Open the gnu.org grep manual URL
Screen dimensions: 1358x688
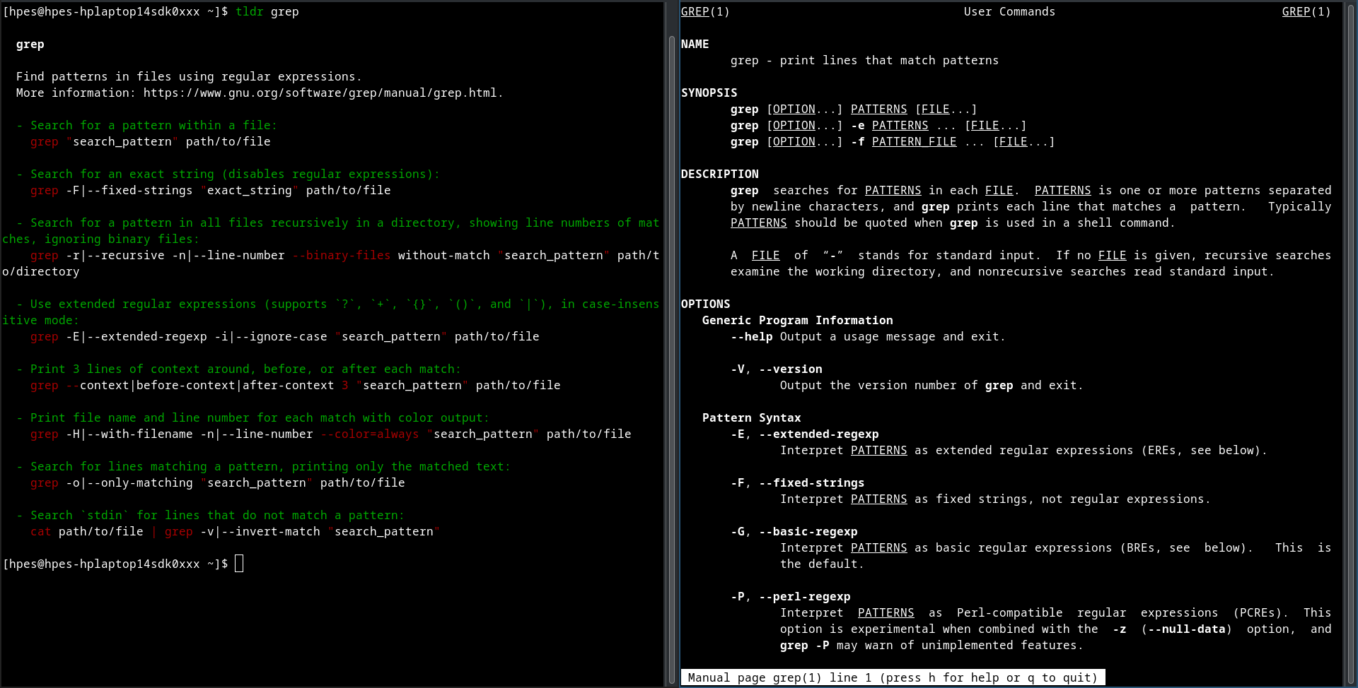322,93
